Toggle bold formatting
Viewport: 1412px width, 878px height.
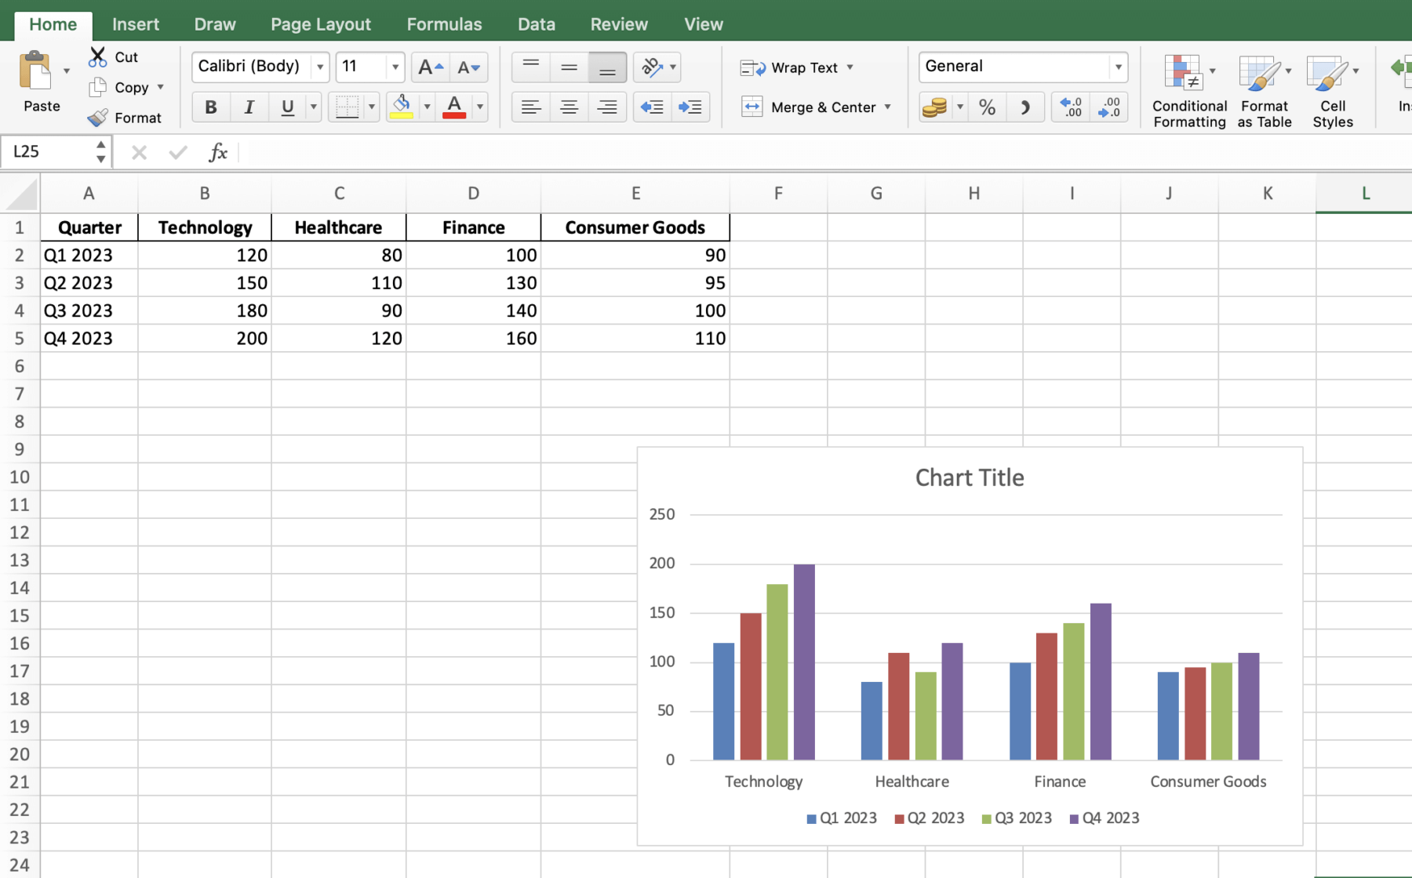(210, 107)
